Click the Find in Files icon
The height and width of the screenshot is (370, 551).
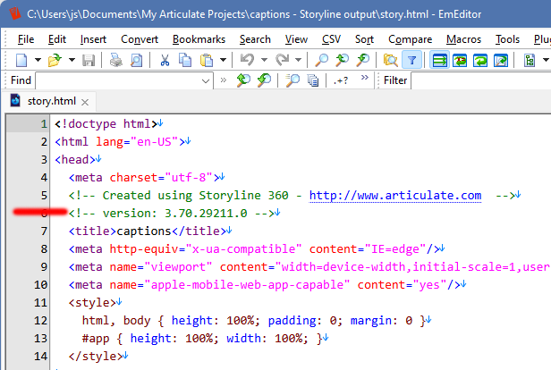click(390, 60)
